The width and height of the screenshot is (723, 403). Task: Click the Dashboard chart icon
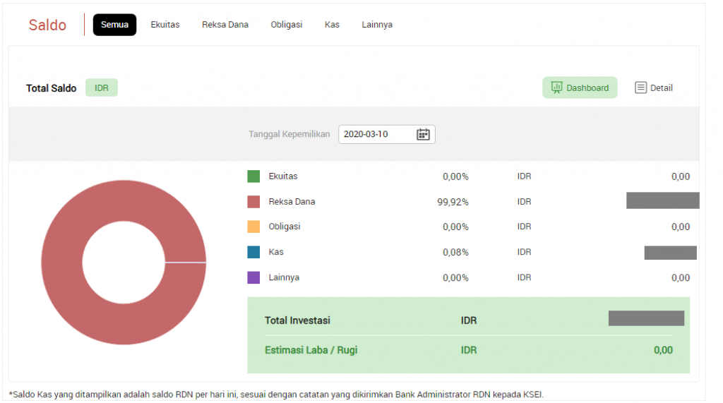pos(556,88)
